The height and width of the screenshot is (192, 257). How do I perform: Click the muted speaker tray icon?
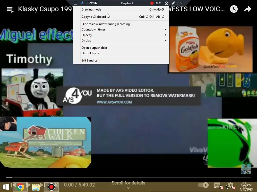(x=233, y=187)
